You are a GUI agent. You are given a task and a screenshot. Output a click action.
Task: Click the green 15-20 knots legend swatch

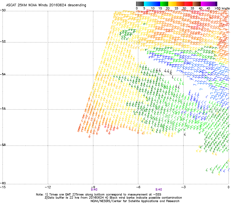click(164, 4)
